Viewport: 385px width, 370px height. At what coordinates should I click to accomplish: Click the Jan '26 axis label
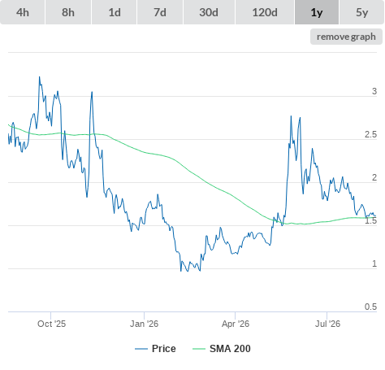144,324
